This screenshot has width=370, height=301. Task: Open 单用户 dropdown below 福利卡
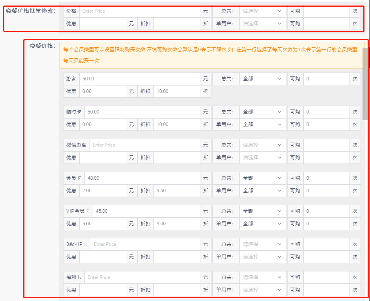pyautogui.click(x=263, y=290)
